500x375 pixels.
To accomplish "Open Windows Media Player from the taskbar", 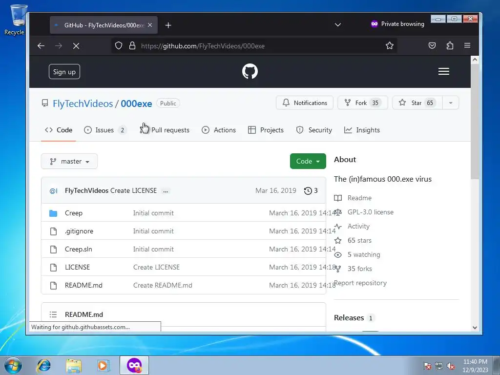I will [103, 365].
